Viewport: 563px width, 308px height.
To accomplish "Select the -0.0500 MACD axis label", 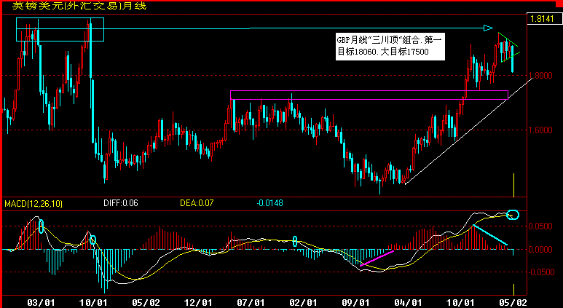I will [540, 272].
